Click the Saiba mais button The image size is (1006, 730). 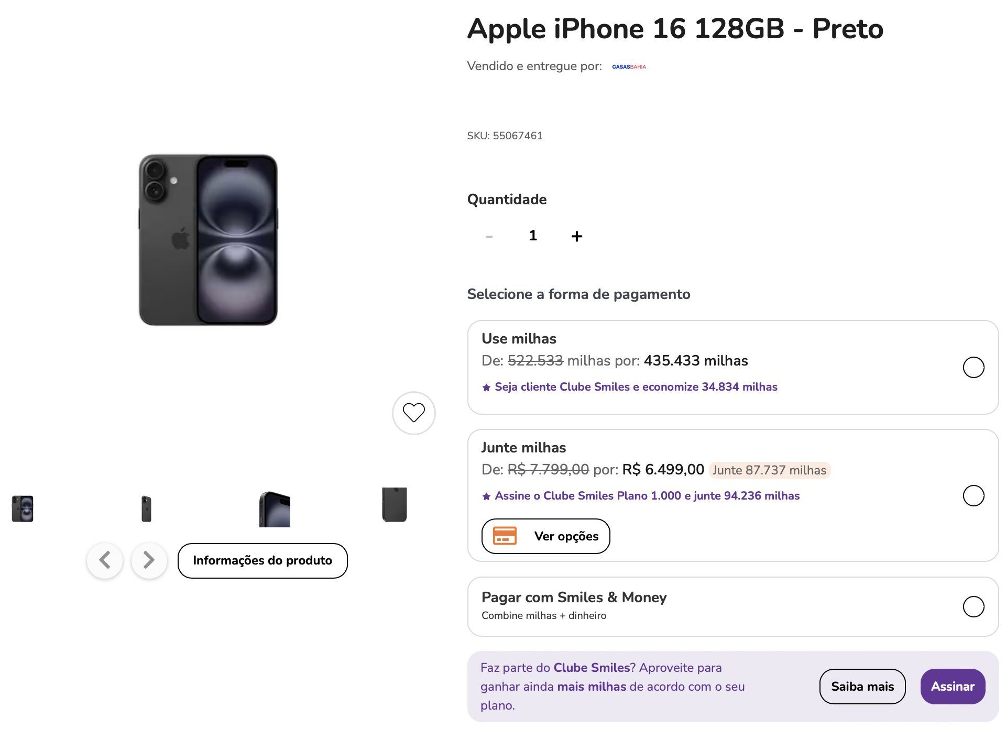(862, 686)
